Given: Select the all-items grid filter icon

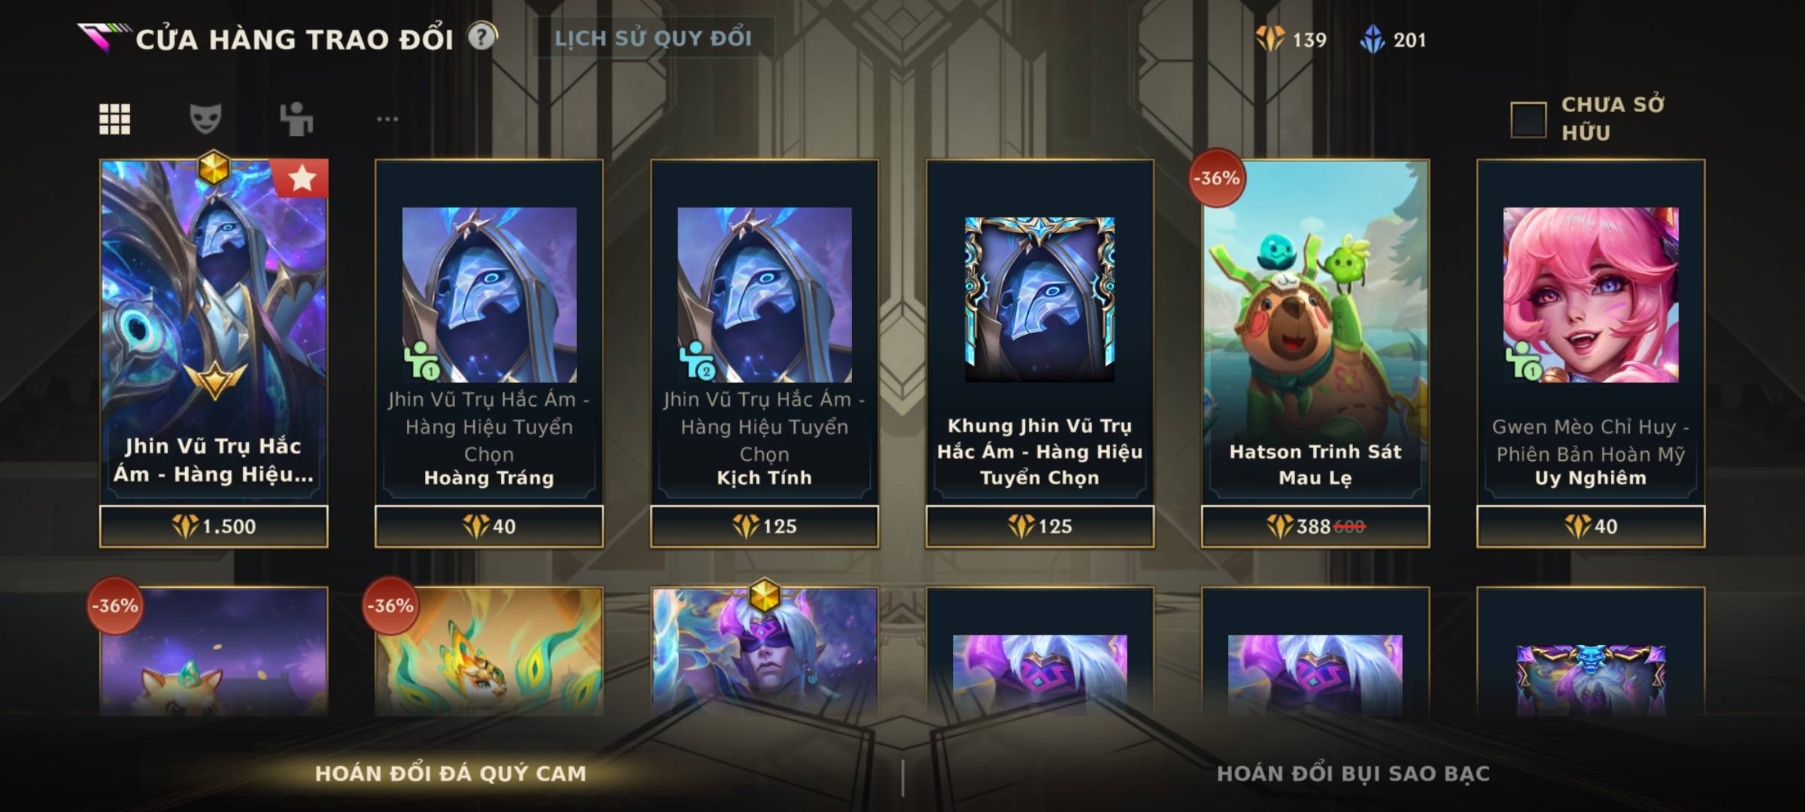Looking at the screenshot, I should 115,120.
